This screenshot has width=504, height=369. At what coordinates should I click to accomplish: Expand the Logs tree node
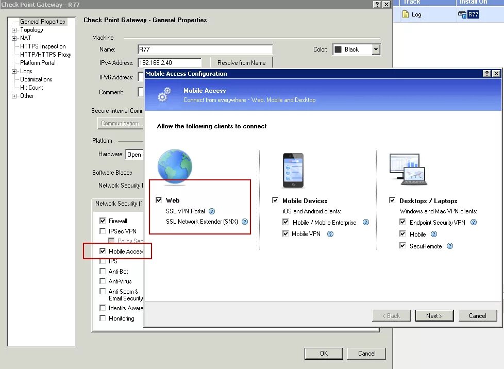(14, 71)
